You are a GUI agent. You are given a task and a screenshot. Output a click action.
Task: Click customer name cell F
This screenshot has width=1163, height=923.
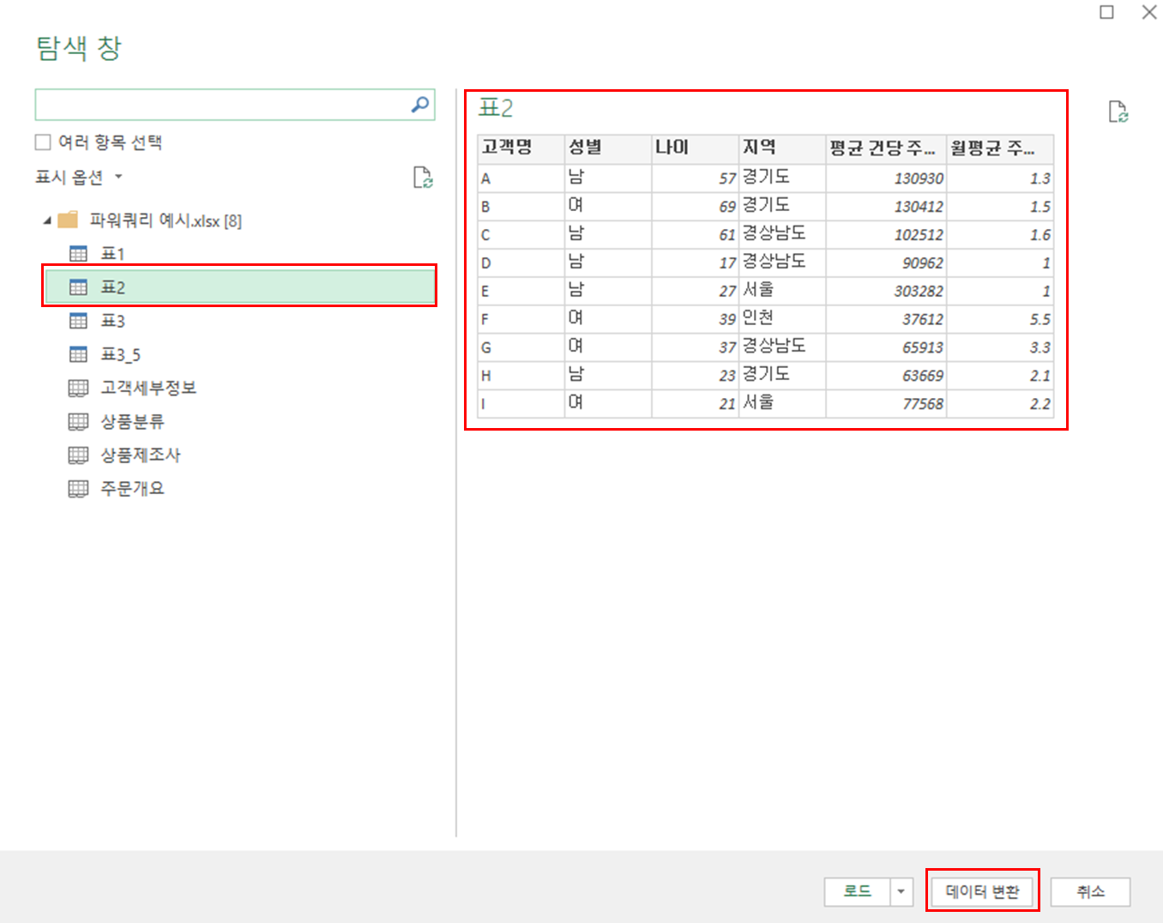(521, 319)
